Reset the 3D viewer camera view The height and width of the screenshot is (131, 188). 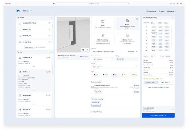pyautogui.click(x=83, y=50)
